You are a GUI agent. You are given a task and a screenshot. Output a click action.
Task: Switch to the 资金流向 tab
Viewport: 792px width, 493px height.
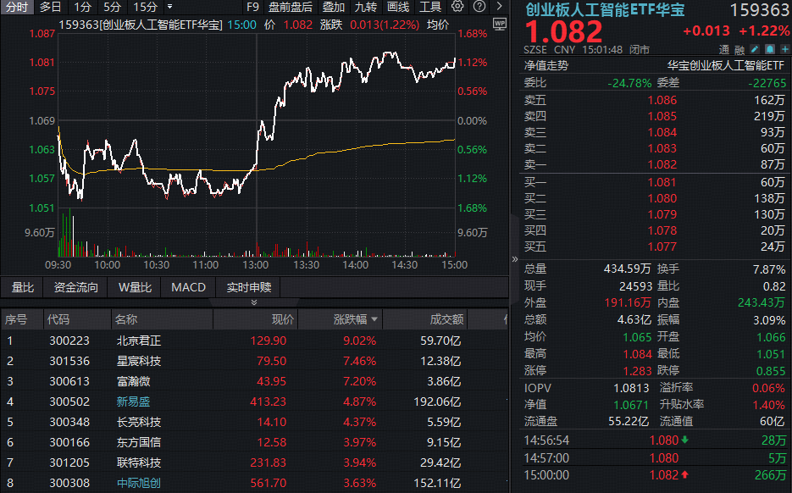point(74,287)
